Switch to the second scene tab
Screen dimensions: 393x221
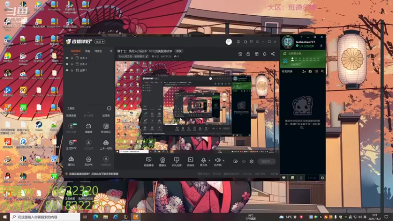[x=87, y=51]
